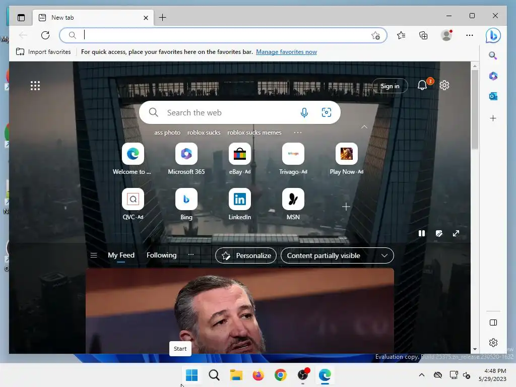Open taskbar clock and date
Screen dimensions: 516x387
492,375
